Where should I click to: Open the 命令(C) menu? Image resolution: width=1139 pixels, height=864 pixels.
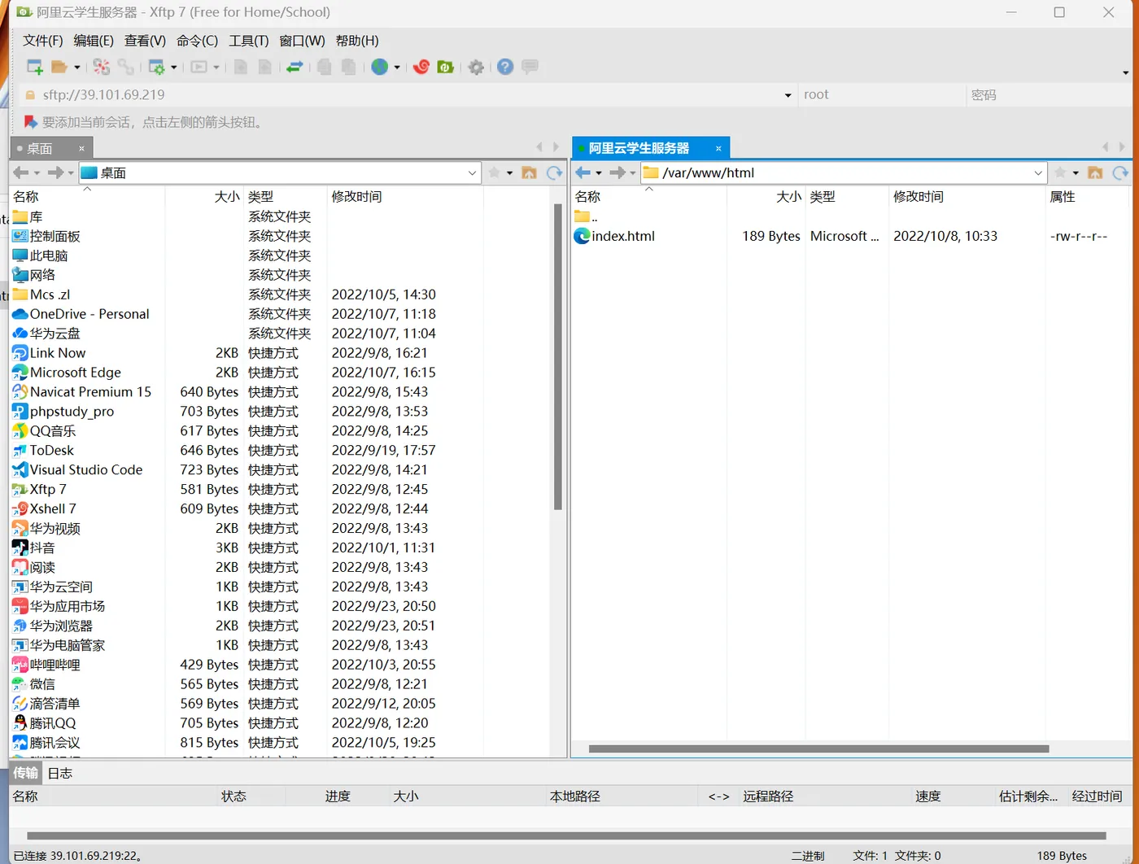(x=197, y=41)
